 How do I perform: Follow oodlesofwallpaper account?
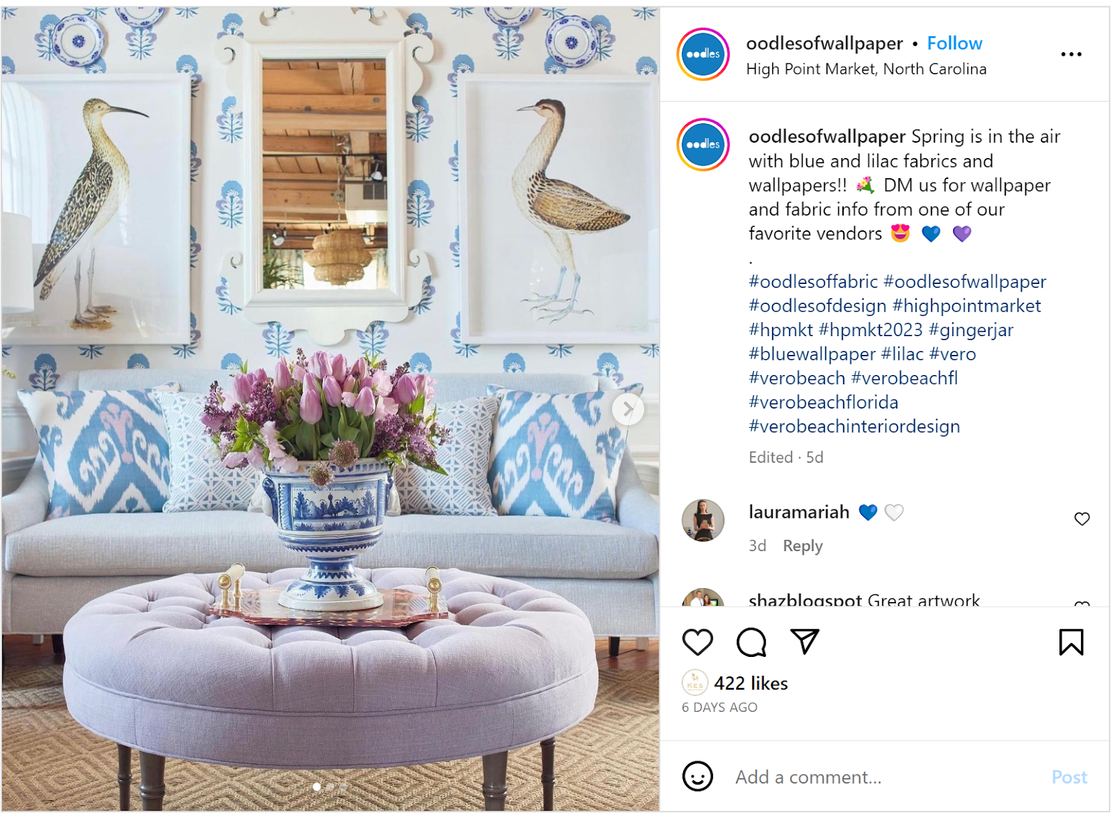(x=954, y=43)
